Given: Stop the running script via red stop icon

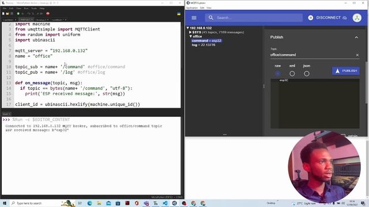Looking at the screenshot, I should [48, 14].
